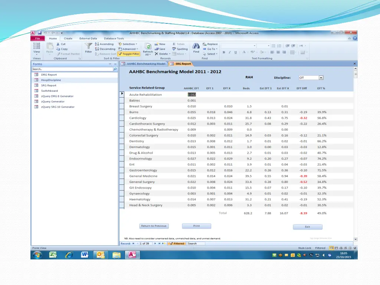Run the Spelling check

point(180,49)
